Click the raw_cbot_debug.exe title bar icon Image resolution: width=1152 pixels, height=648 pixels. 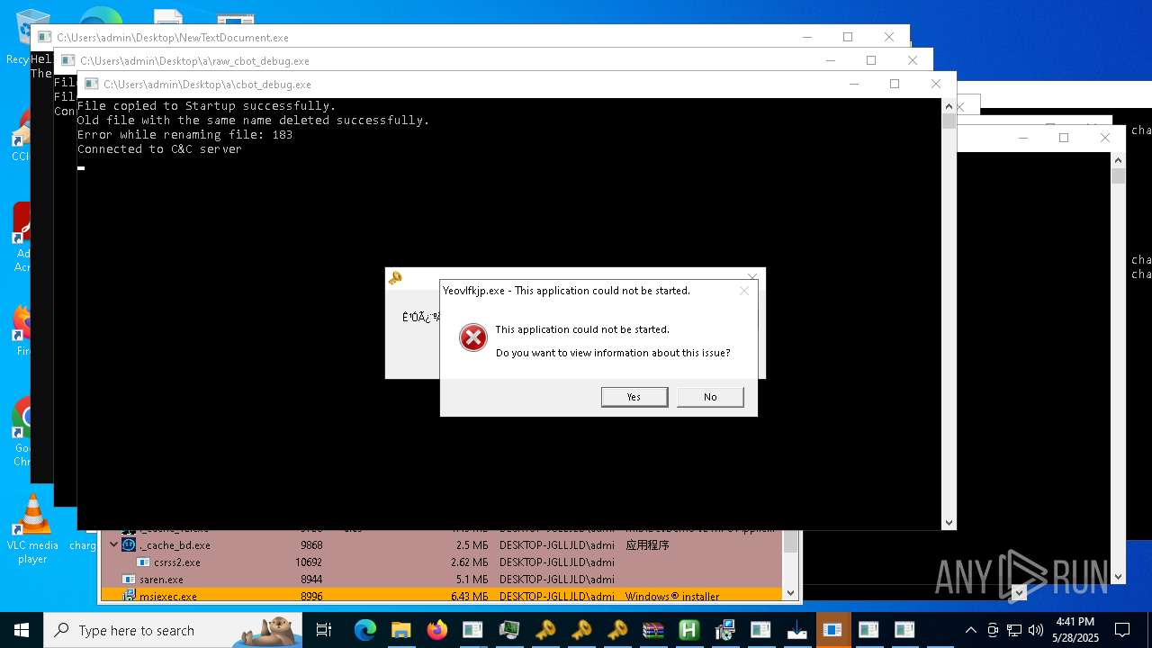coord(67,60)
